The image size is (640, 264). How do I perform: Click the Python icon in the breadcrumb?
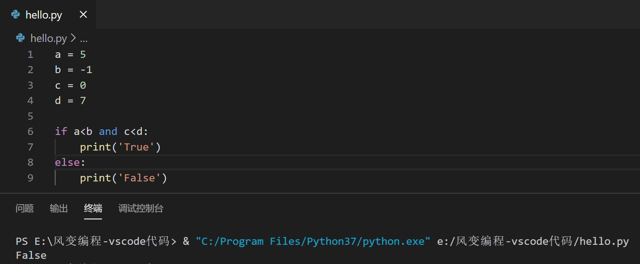click(x=20, y=38)
